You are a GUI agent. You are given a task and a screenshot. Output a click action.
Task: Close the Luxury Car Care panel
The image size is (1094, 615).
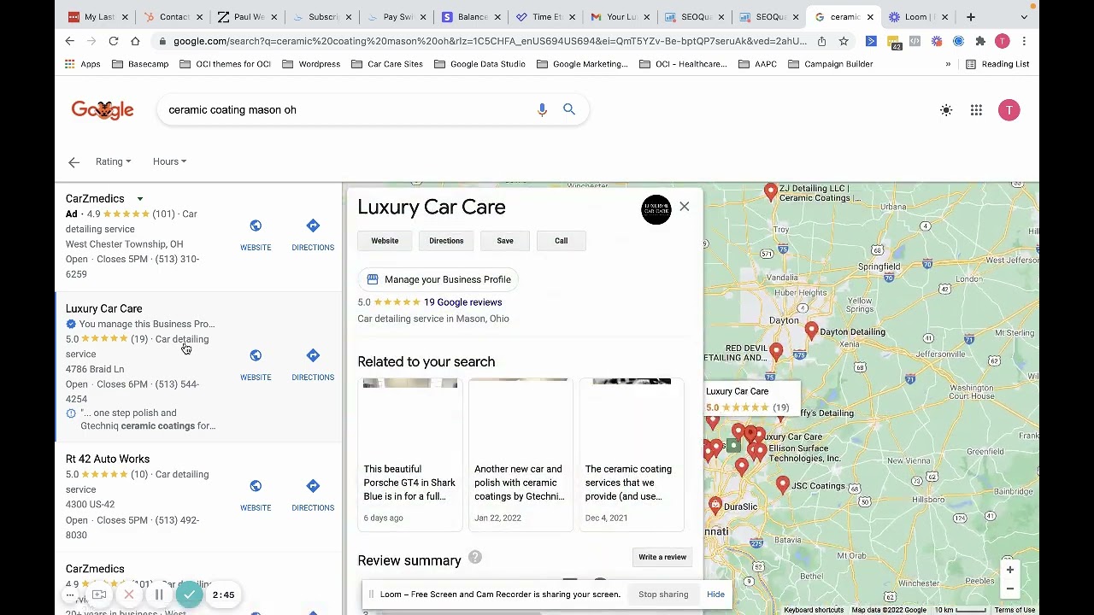[684, 207]
